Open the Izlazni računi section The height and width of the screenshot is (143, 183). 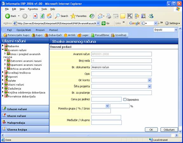click(x=25, y=109)
